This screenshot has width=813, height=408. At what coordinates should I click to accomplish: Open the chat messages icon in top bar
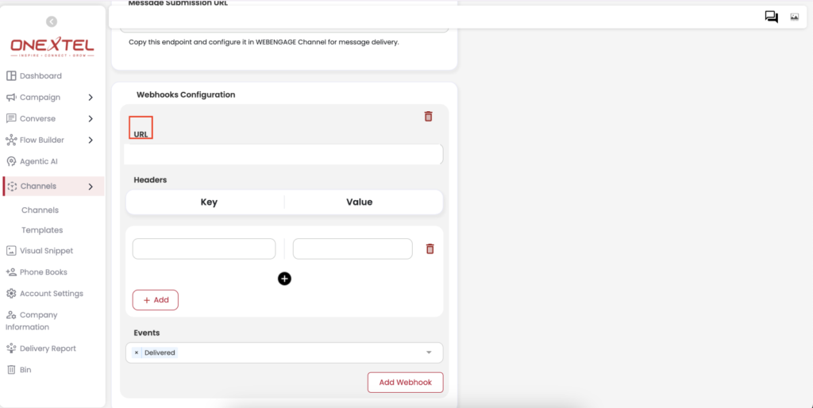coord(772,17)
